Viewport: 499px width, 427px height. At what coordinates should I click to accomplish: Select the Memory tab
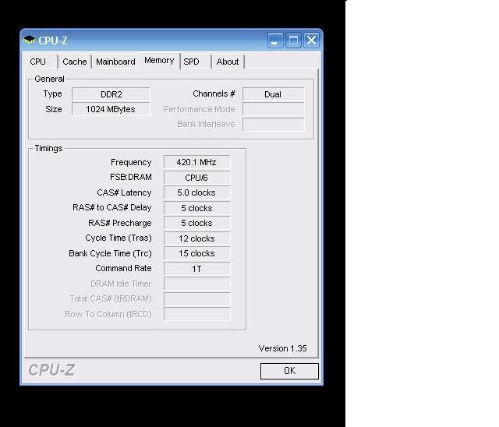point(159,61)
